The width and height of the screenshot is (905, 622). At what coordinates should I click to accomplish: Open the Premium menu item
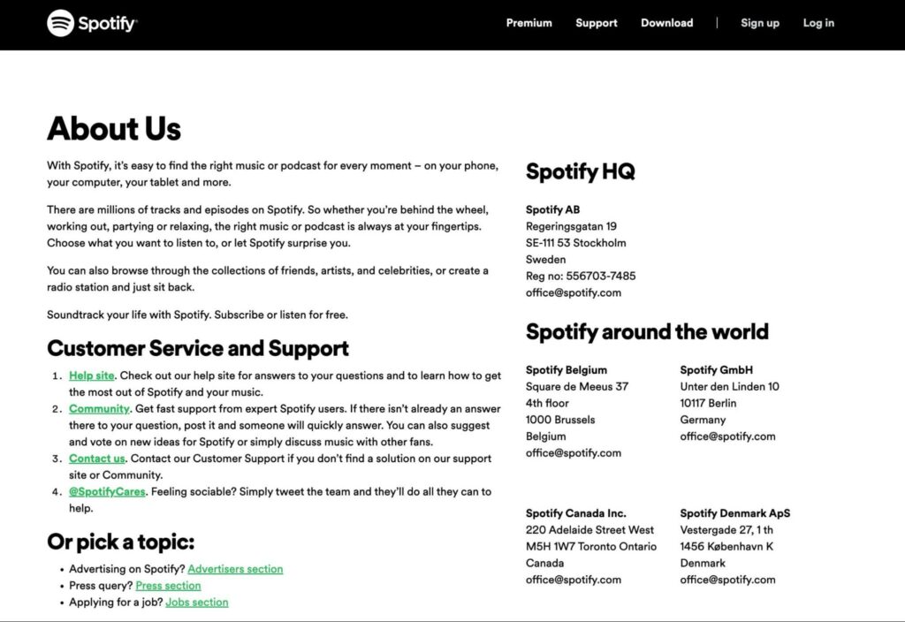click(x=529, y=23)
